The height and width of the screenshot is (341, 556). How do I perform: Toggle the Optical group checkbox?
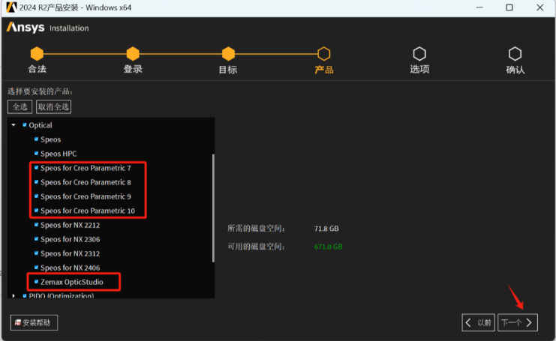(x=24, y=125)
